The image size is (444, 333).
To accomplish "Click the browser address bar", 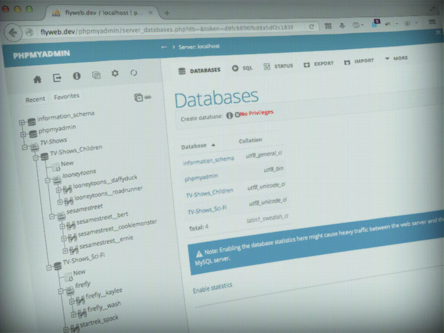I will point(170,30).
